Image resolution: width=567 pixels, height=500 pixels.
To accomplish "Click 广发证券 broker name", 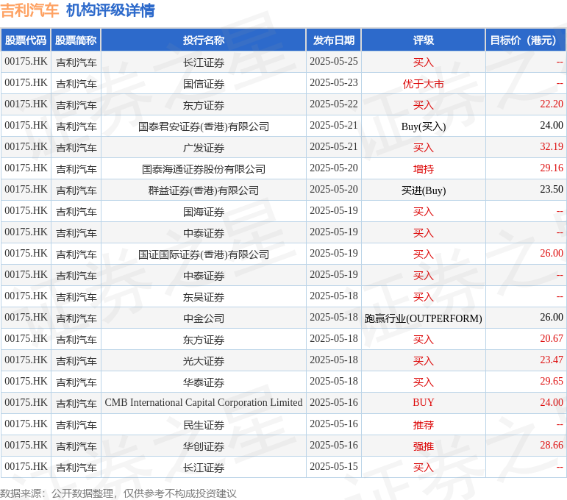I will 204,148.
